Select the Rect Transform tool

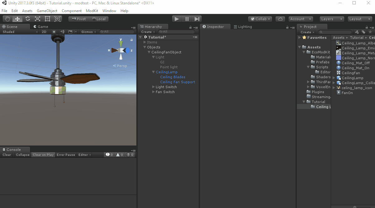click(x=48, y=19)
